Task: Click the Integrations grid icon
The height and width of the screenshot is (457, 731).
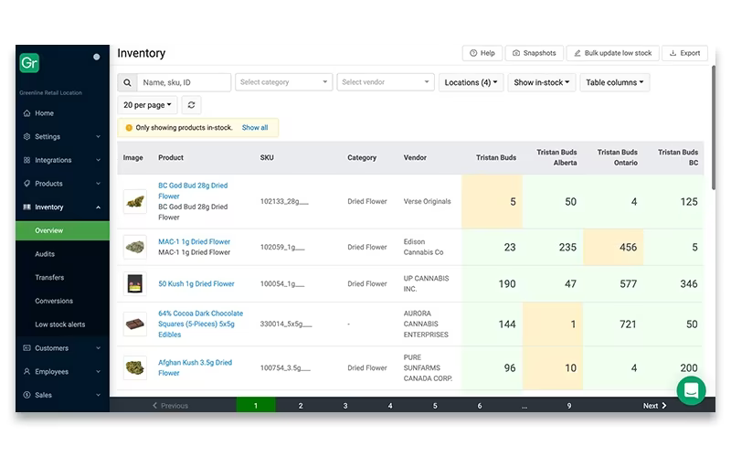Action: pyautogui.click(x=26, y=160)
